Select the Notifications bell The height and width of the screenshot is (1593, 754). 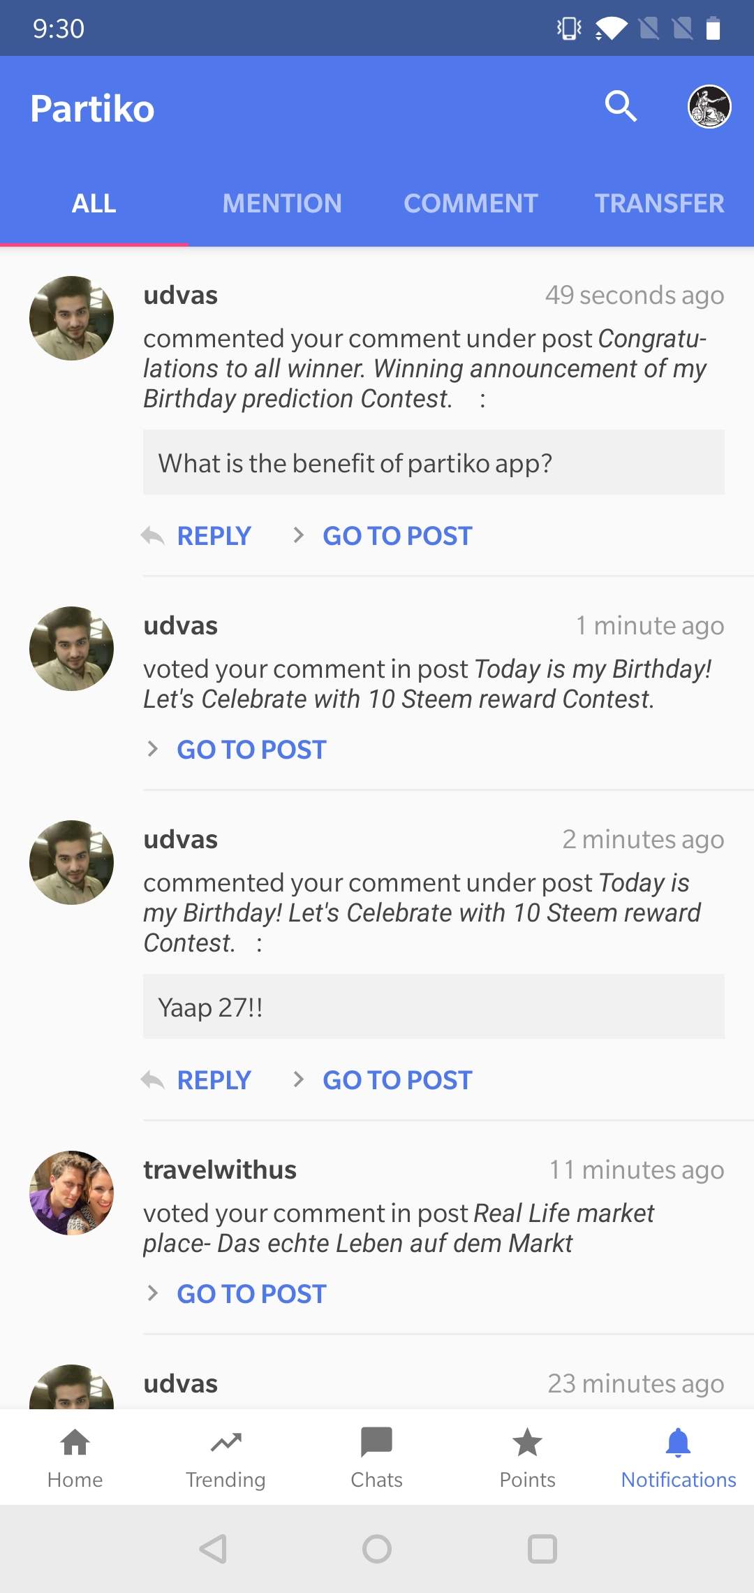tap(678, 1457)
